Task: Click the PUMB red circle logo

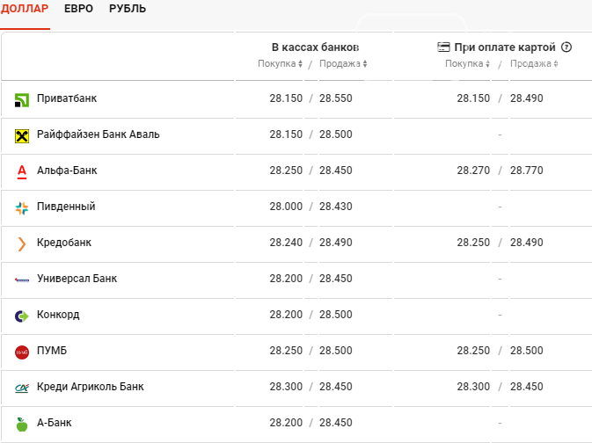Action: 22,352
